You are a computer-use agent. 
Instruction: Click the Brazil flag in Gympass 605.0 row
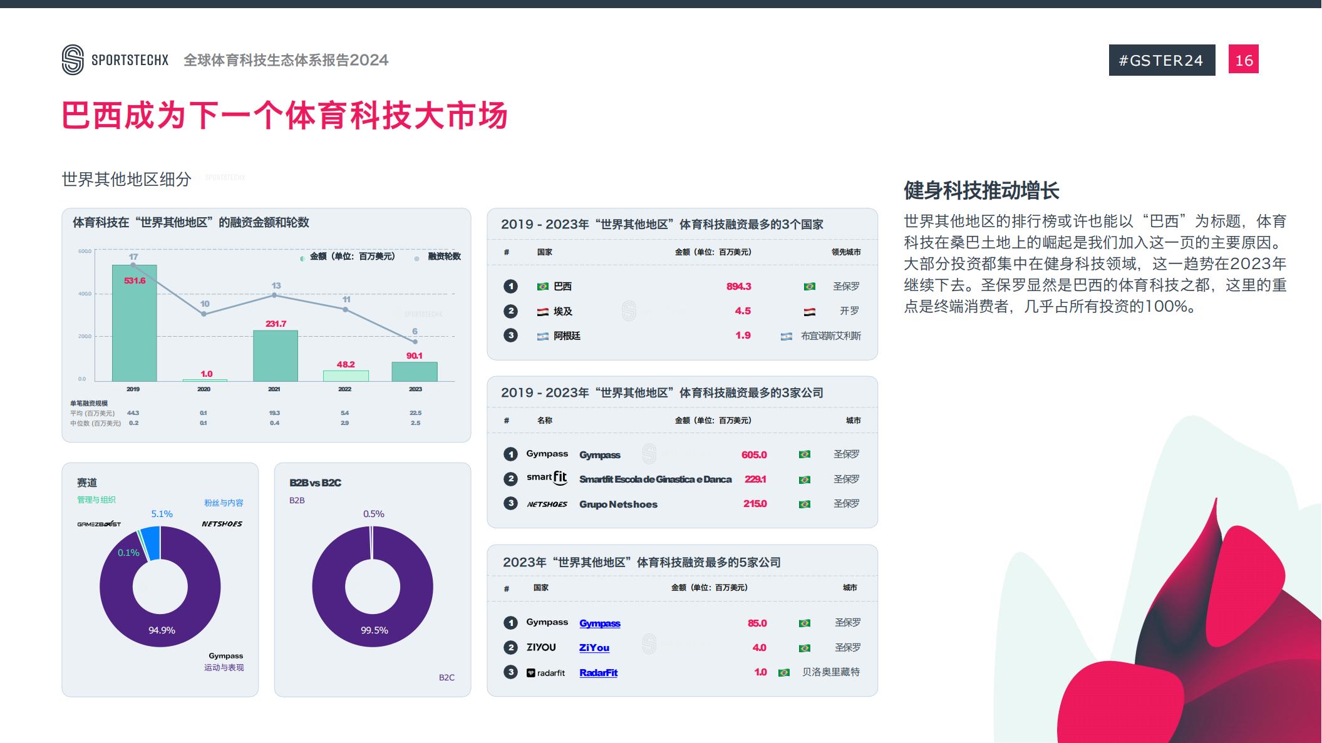click(805, 454)
